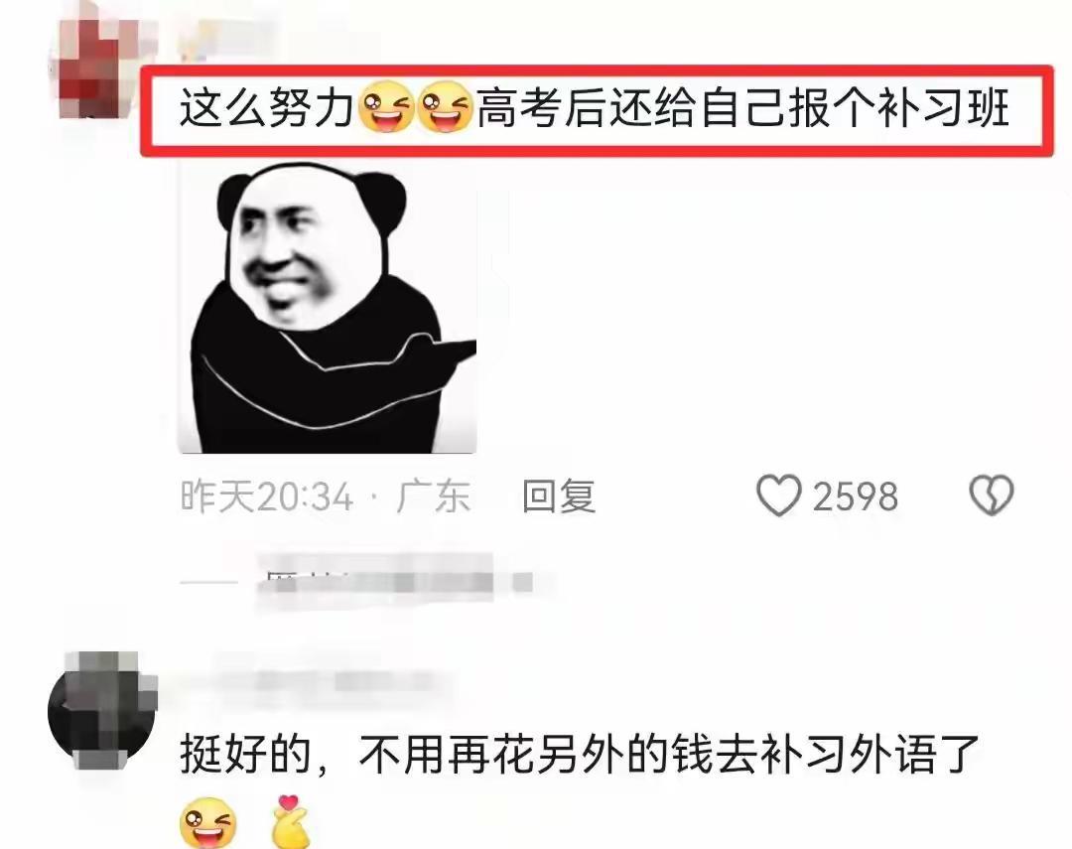Select the 高考后还给自己报个补习班 text

click(x=743, y=108)
